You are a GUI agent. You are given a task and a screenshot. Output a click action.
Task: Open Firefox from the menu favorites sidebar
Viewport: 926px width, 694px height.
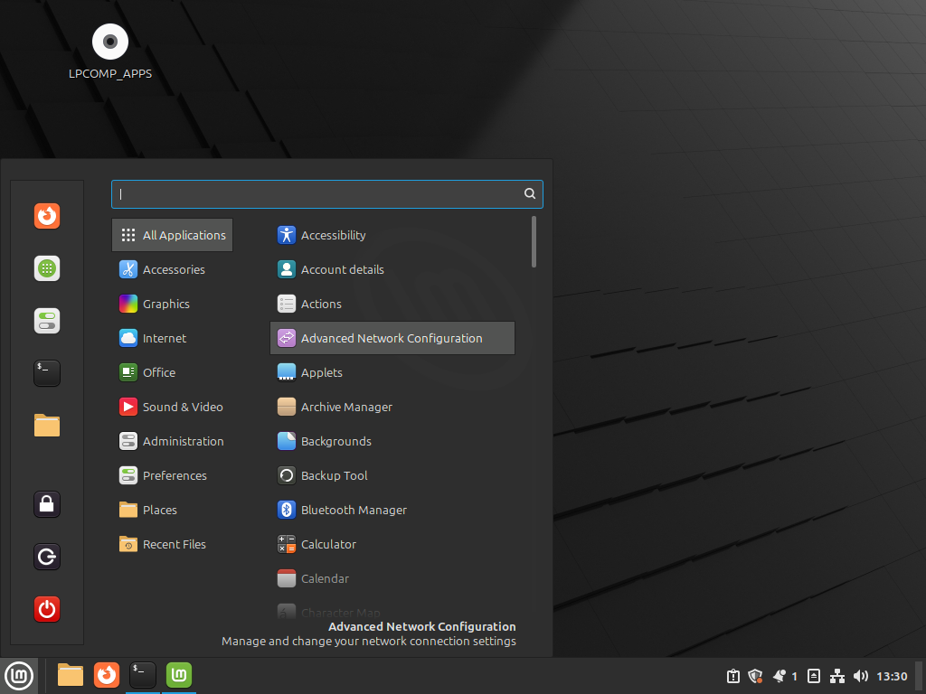[47, 216]
